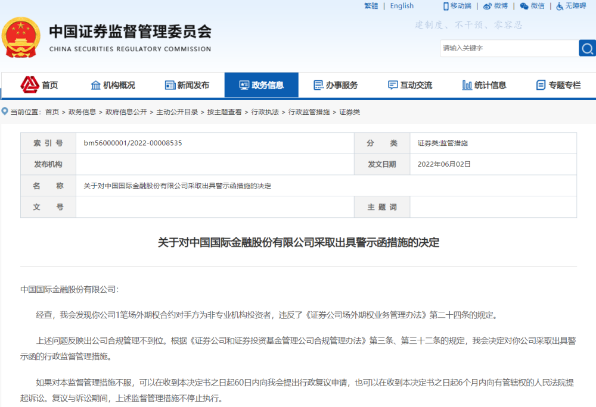Screen dimensions: 596x407
Task: Click the paragraph starting with 经查
Action: pyautogui.click(x=267, y=315)
